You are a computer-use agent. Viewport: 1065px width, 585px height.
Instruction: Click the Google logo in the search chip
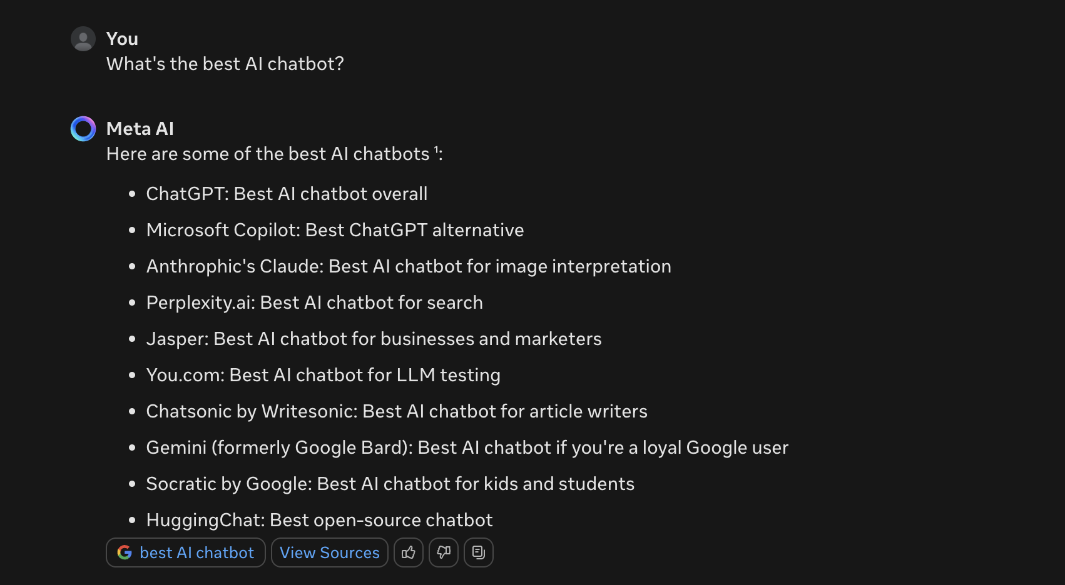pos(125,552)
